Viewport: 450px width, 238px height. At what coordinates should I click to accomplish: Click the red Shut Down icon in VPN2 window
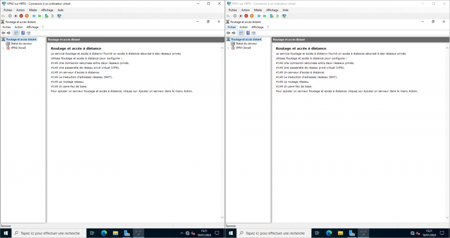point(21,16)
